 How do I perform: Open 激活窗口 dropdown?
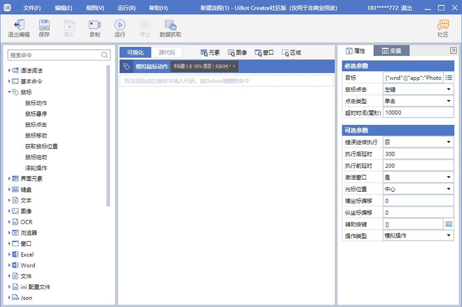[x=418, y=177]
